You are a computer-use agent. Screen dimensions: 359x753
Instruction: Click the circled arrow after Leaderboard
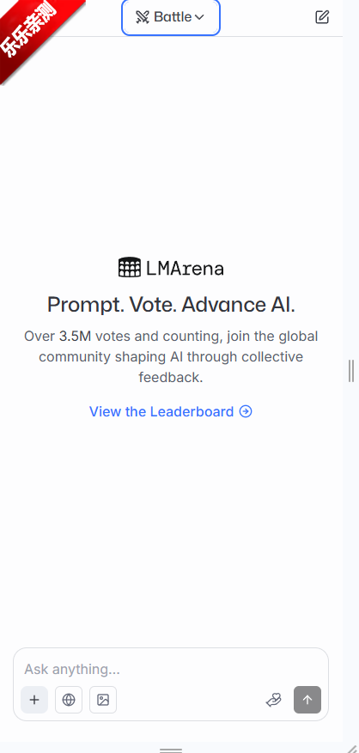[246, 411]
